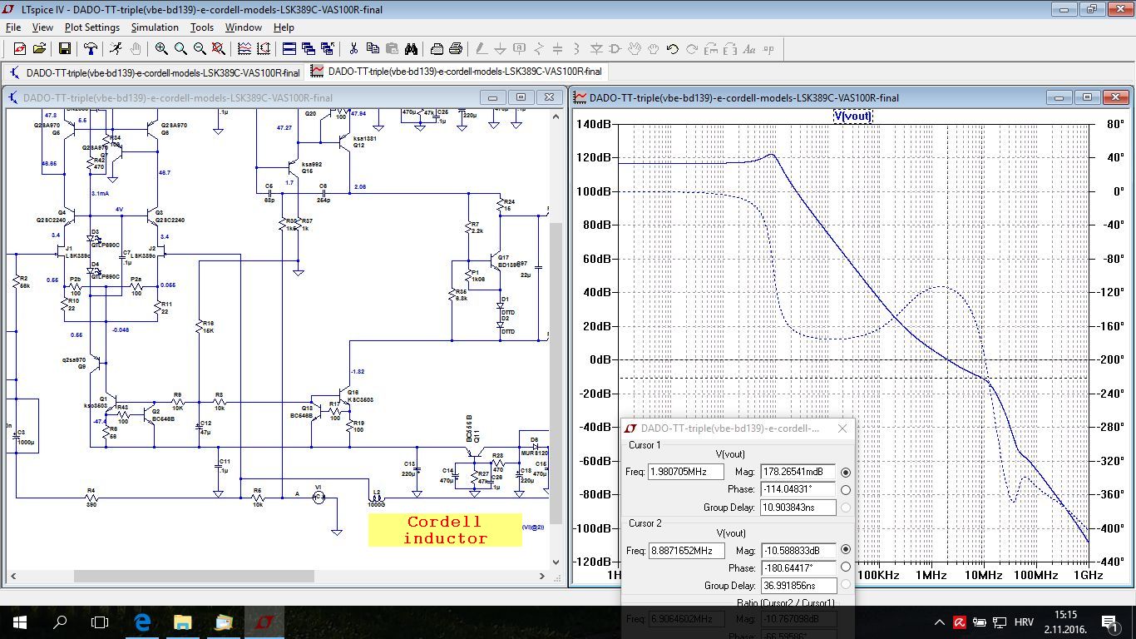
Task: Click the V(vout) trace label
Action: 852,116
